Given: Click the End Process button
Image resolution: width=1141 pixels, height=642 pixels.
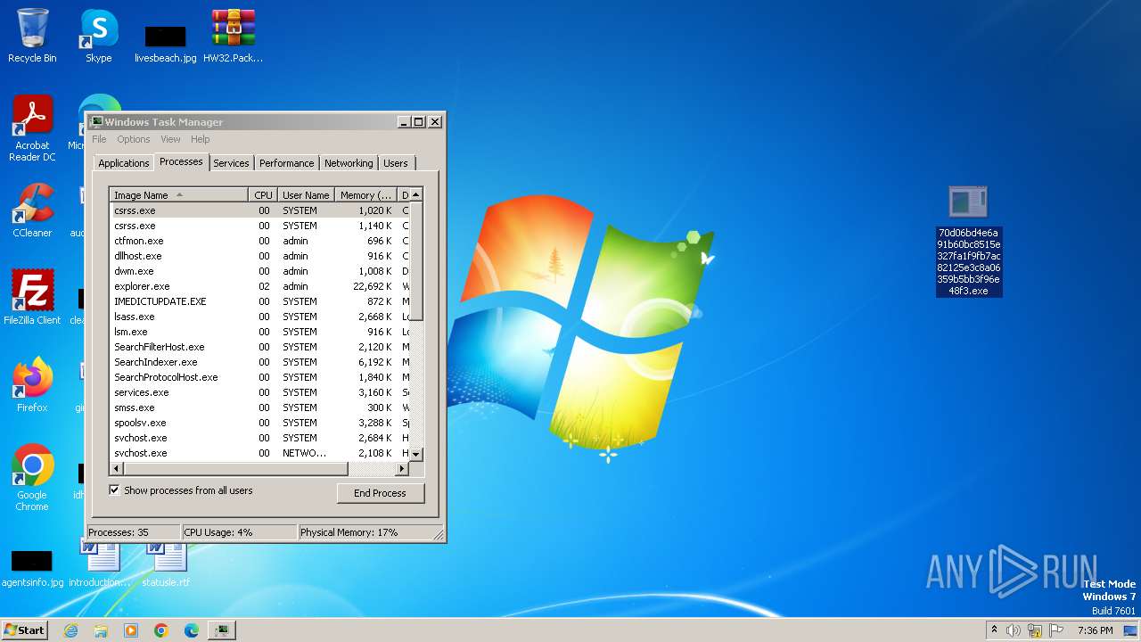Looking at the screenshot, I should click(381, 493).
